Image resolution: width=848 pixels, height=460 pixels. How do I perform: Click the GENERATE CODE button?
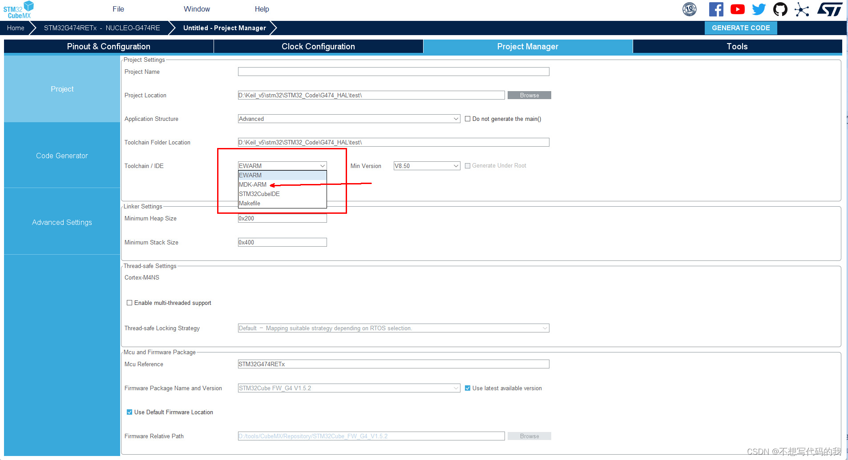[741, 28]
